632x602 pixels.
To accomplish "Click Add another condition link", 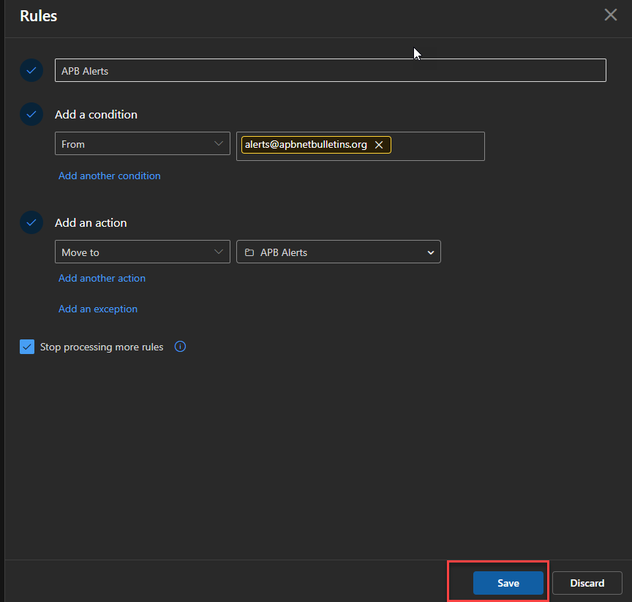I will 110,176.
